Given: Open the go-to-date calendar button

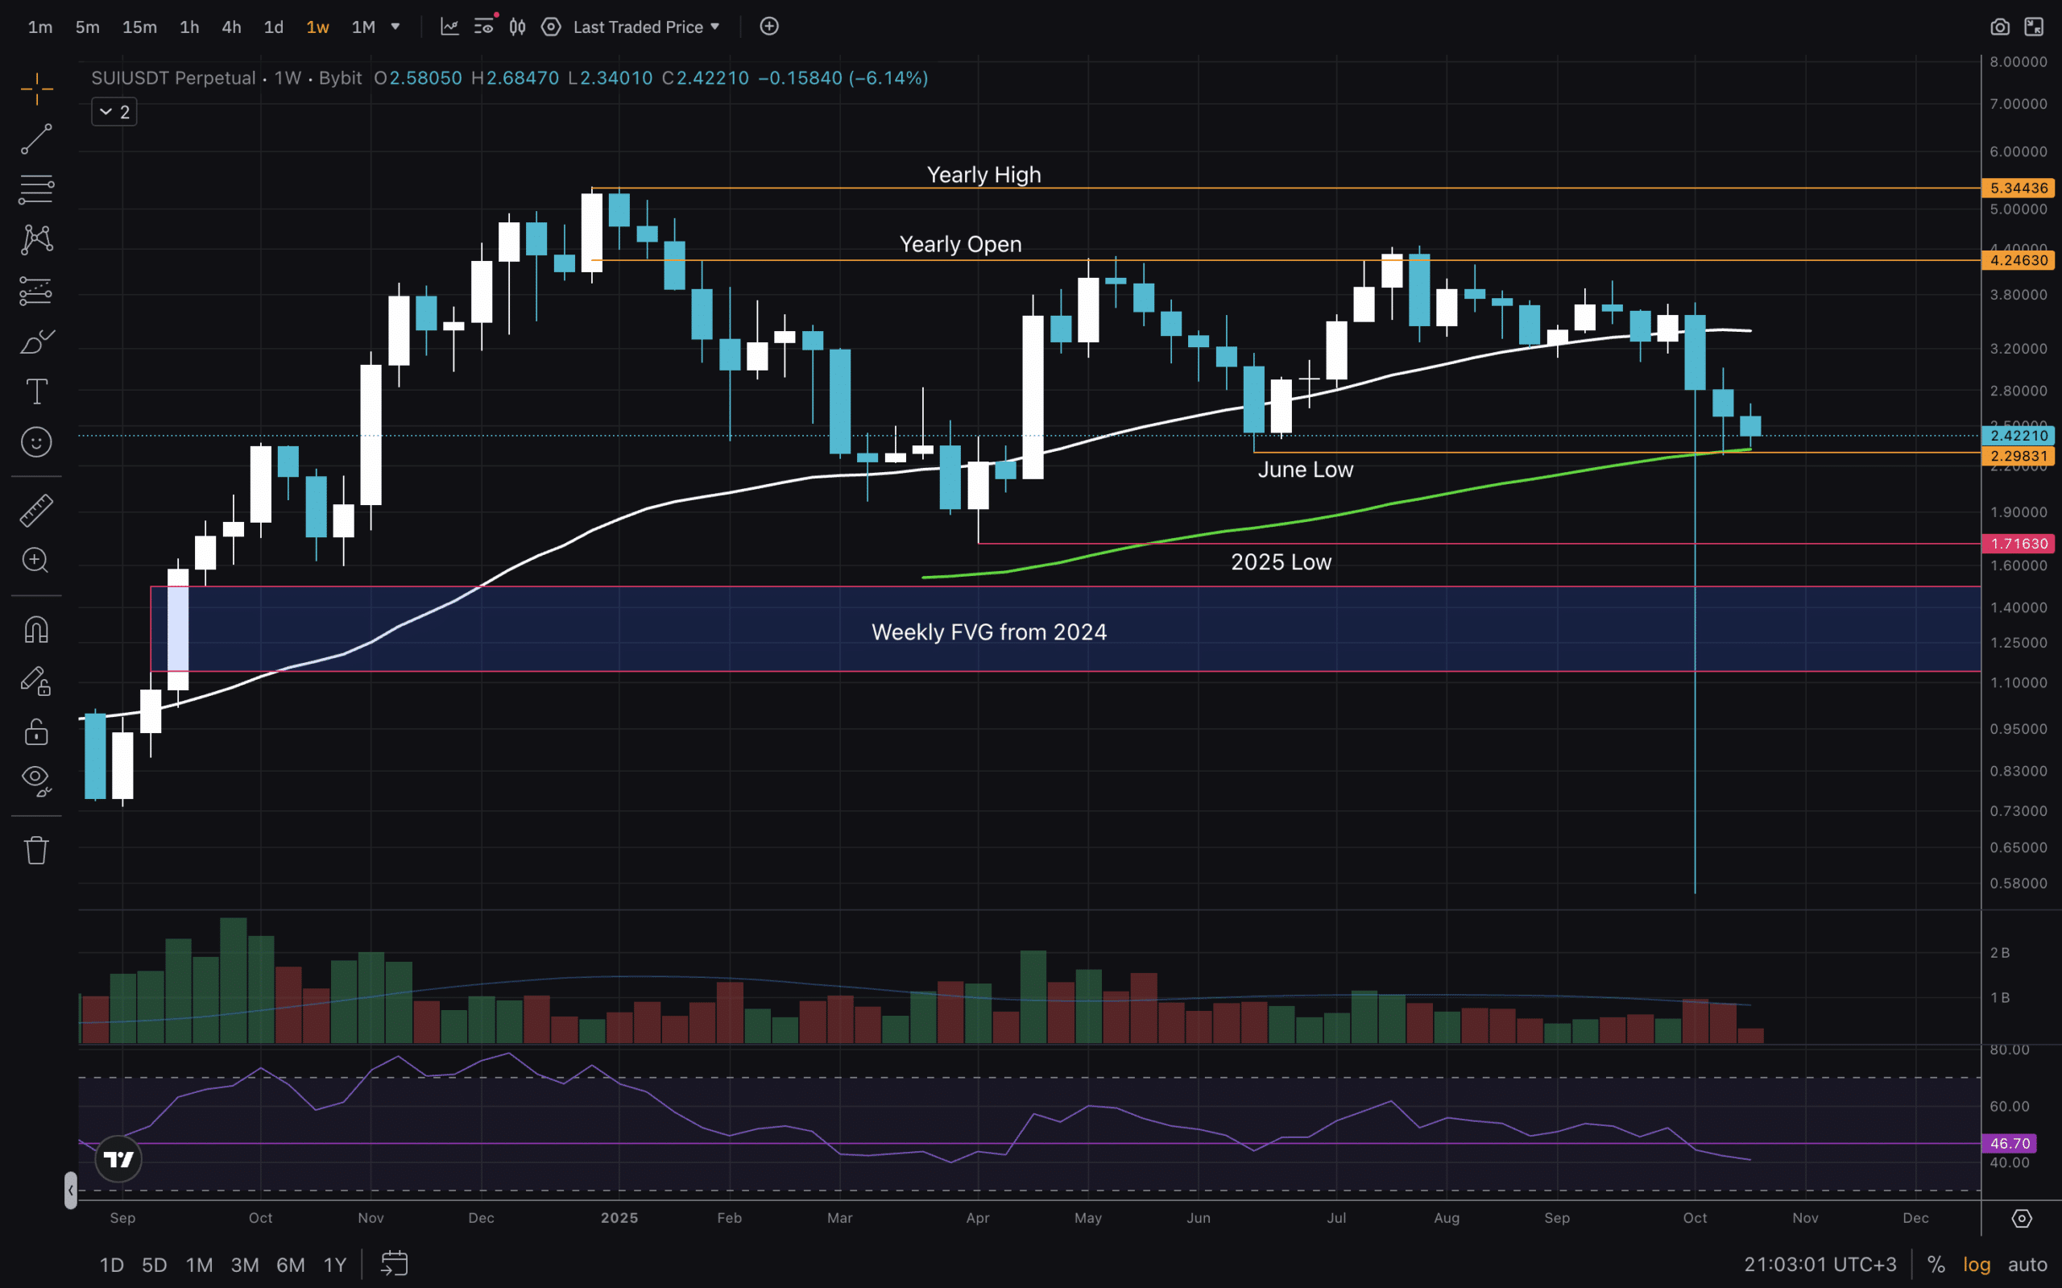Looking at the screenshot, I should (394, 1263).
